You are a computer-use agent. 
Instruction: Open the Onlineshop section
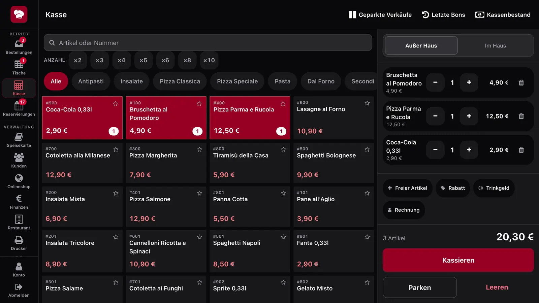click(x=19, y=181)
